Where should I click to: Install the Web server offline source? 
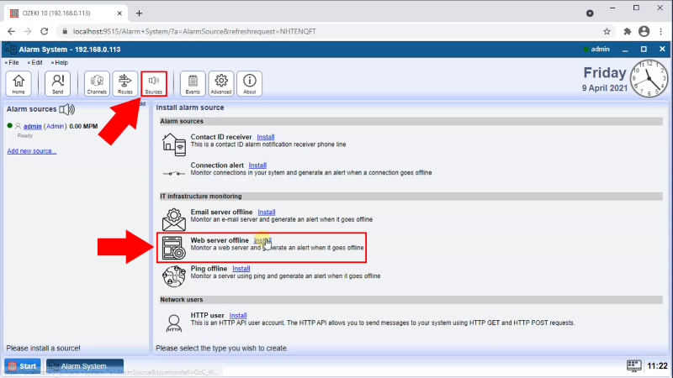[x=262, y=240]
